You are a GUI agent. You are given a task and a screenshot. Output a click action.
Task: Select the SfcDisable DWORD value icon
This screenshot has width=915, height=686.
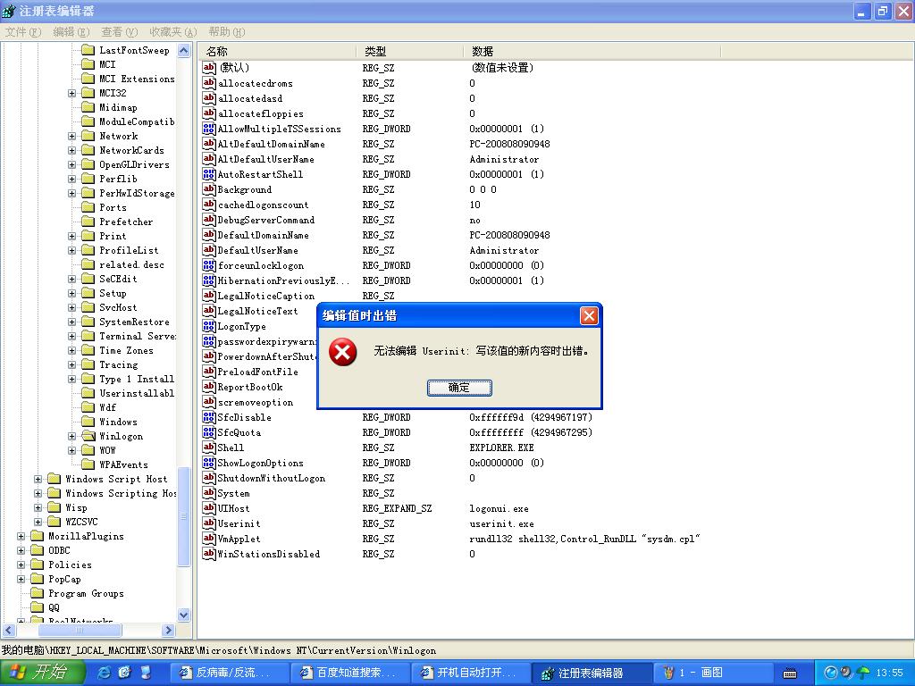209,417
